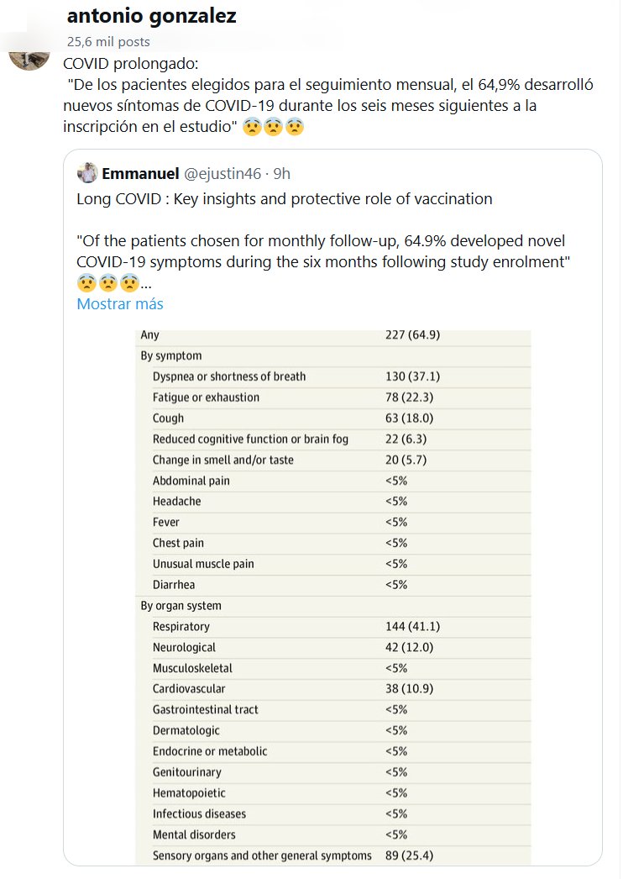Click the fearful emojis in quoted tweet
Screen dimensions: 623x879
click(x=107, y=283)
